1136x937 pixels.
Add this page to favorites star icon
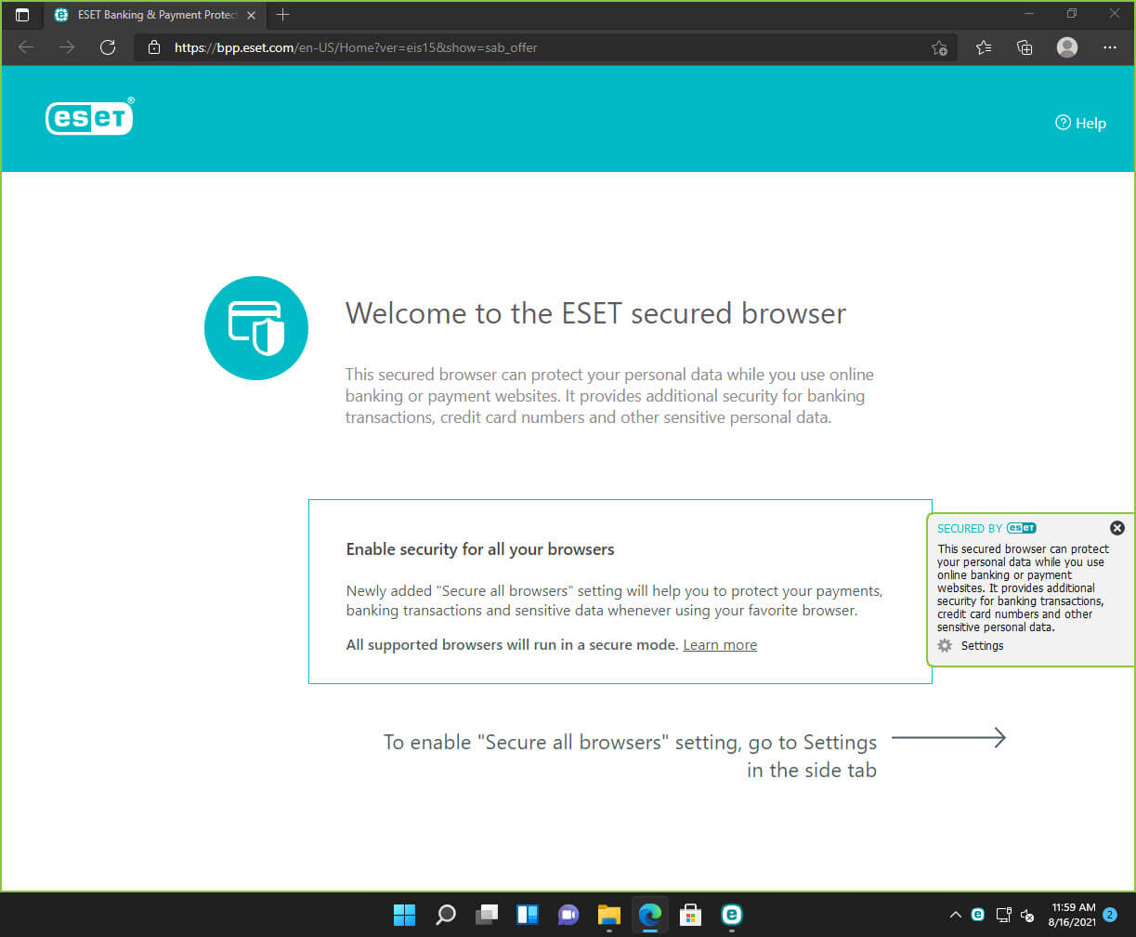[939, 47]
